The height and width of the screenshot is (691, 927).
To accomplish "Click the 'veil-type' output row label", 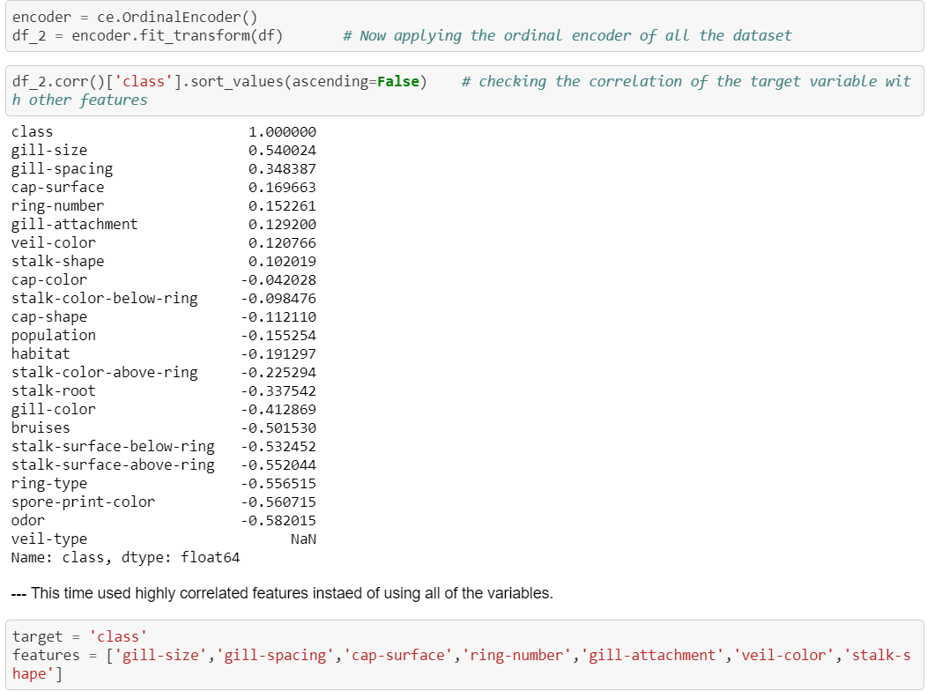I will click(x=49, y=539).
